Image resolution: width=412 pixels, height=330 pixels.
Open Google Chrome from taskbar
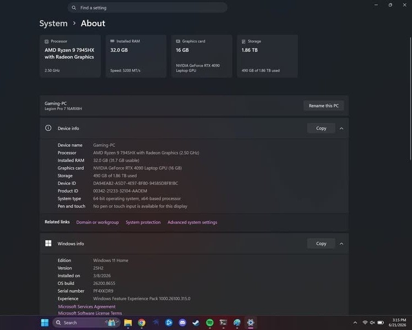pos(142,323)
